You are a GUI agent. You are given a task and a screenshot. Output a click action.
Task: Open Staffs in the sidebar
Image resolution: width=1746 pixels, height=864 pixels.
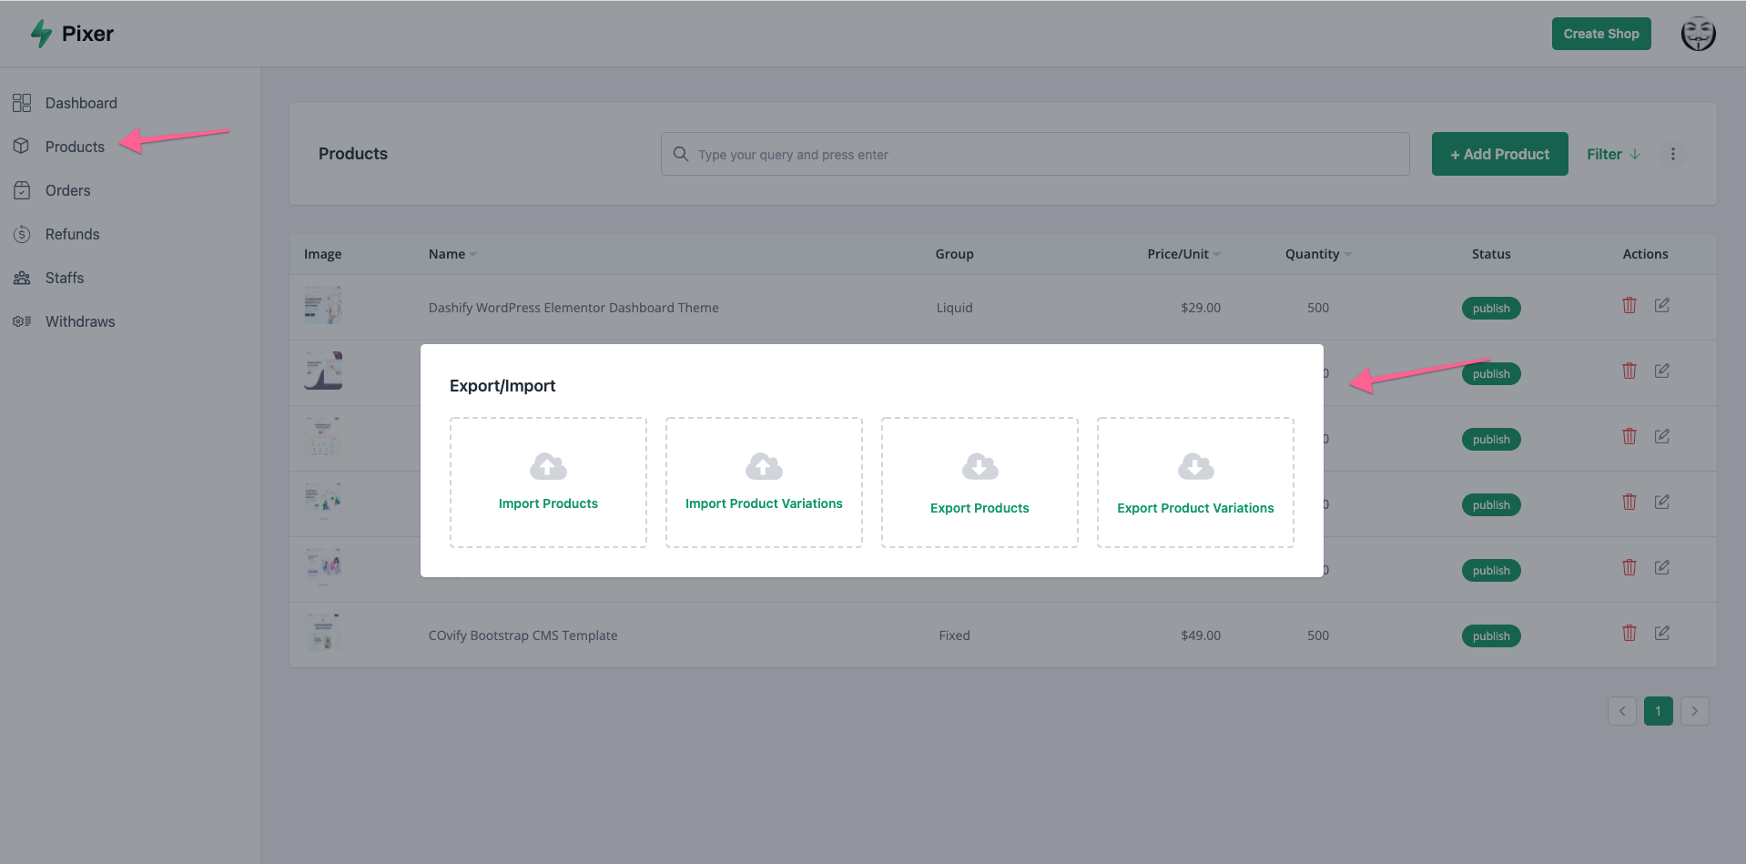point(64,278)
